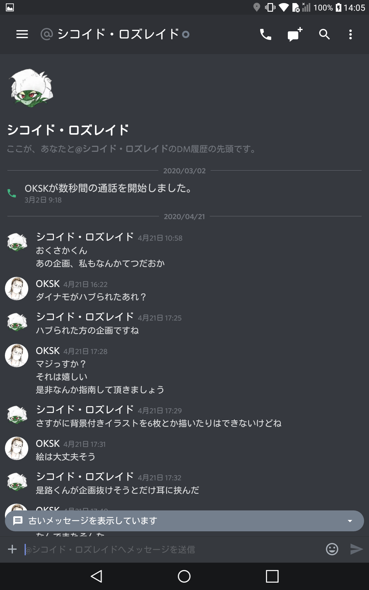Viewport: 369px width, 590px height.
Task: Jump to present using the banner arrow
Action: point(350,521)
